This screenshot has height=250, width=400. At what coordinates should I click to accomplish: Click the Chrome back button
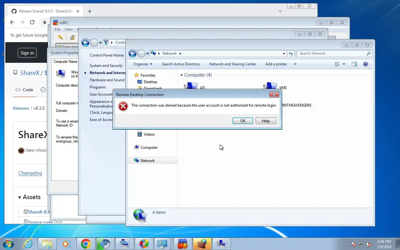tap(12, 22)
